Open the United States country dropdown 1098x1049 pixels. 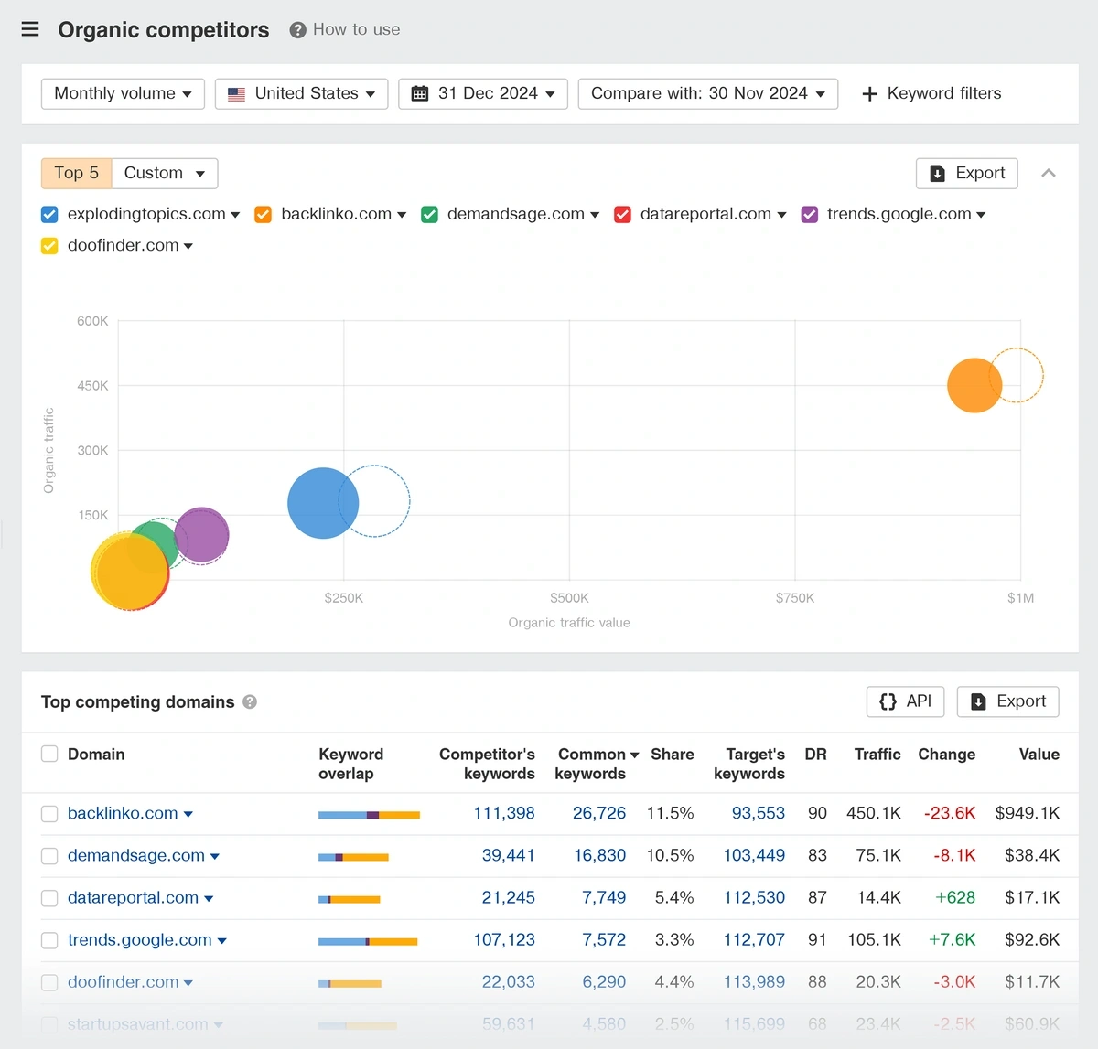pyautogui.click(x=301, y=93)
